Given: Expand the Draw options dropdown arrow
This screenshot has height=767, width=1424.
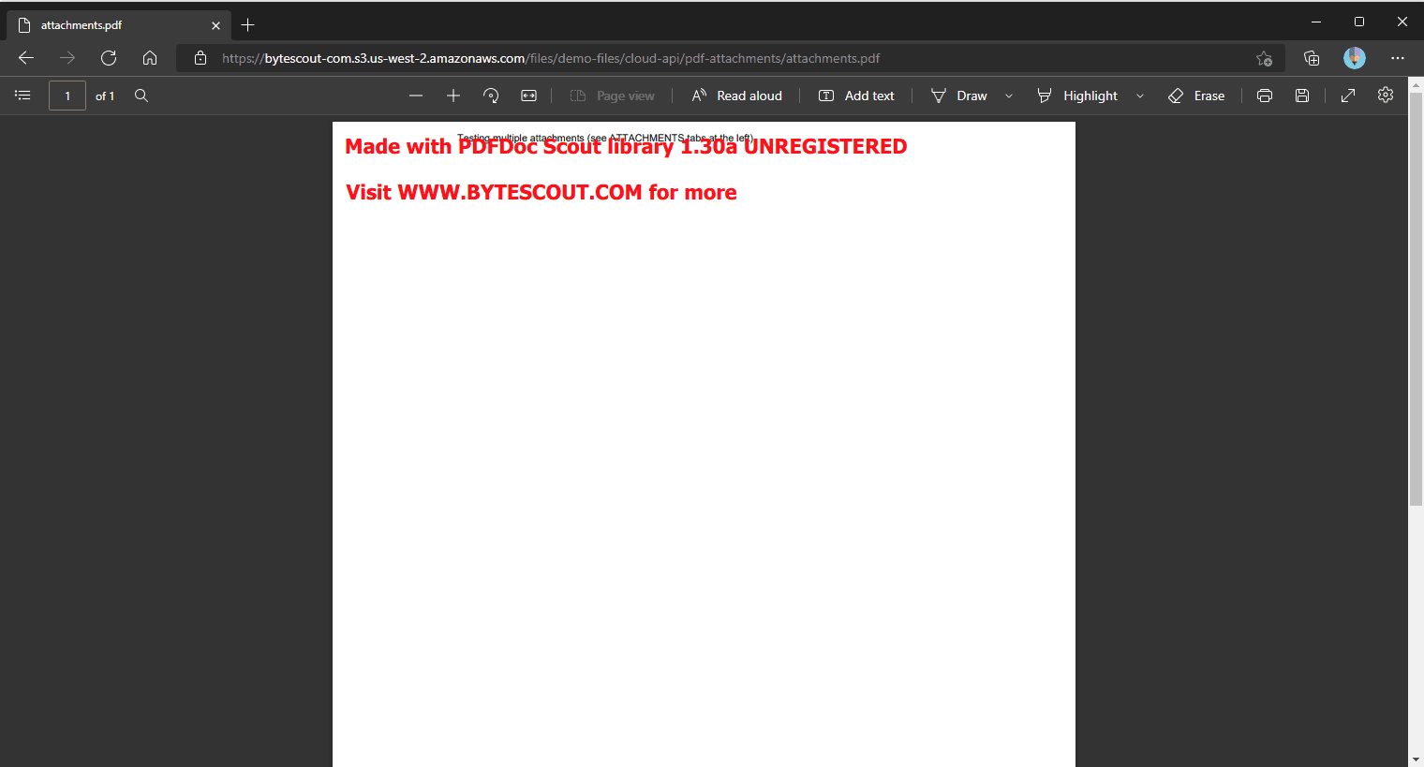Looking at the screenshot, I should point(1009,96).
